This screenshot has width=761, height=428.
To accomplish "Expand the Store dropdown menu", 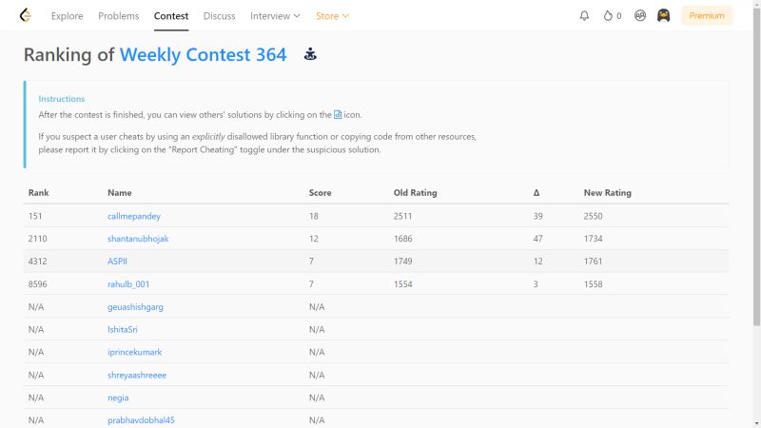I will [332, 15].
